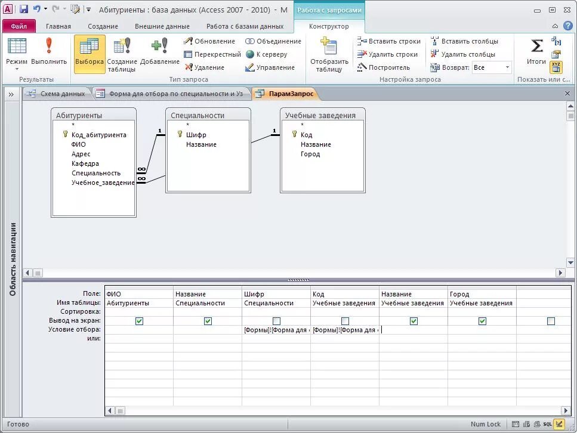Open the Построитель expression builder
This screenshot has width=577, height=433.
point(383,67)
